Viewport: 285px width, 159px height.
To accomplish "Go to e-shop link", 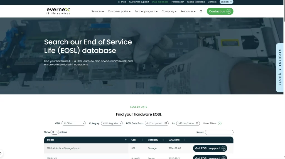I will tap(122, 2).
